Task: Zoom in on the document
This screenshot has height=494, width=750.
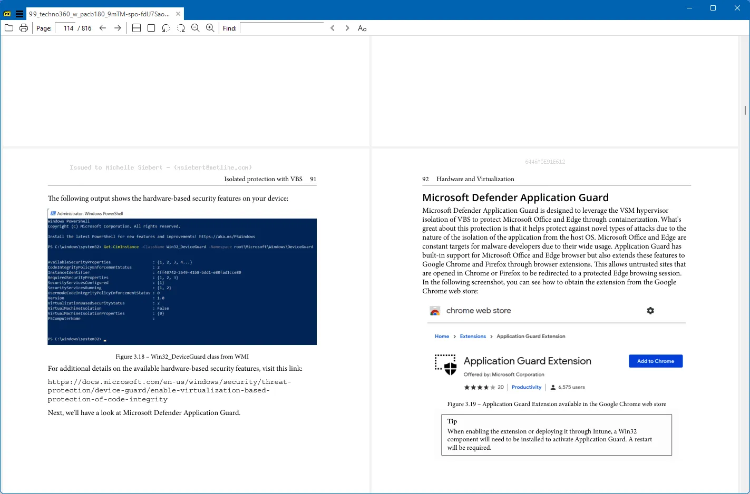Action: tap(210, 28)
